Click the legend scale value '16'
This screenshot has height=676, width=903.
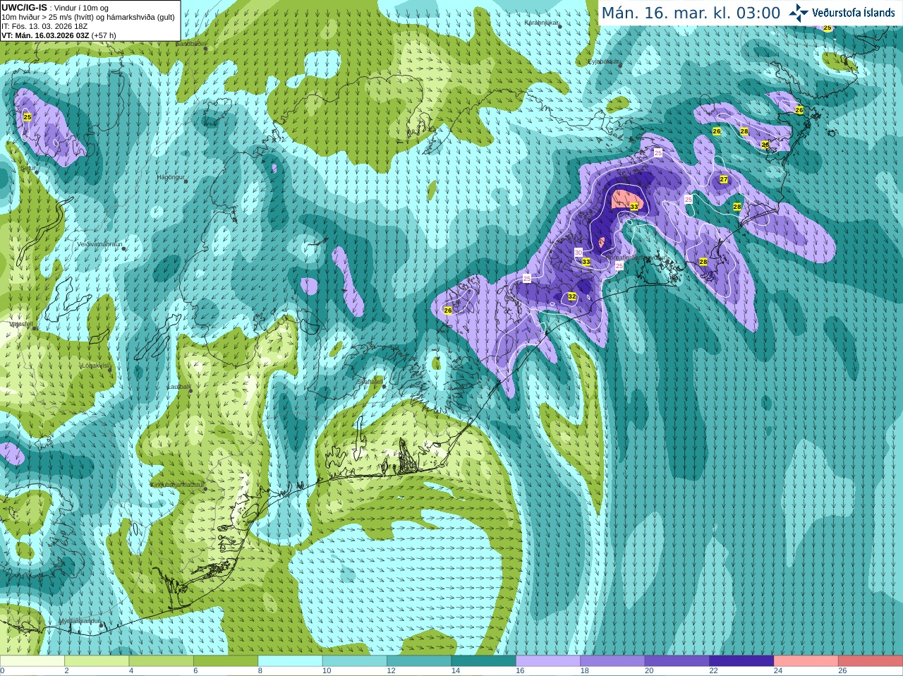520,671
